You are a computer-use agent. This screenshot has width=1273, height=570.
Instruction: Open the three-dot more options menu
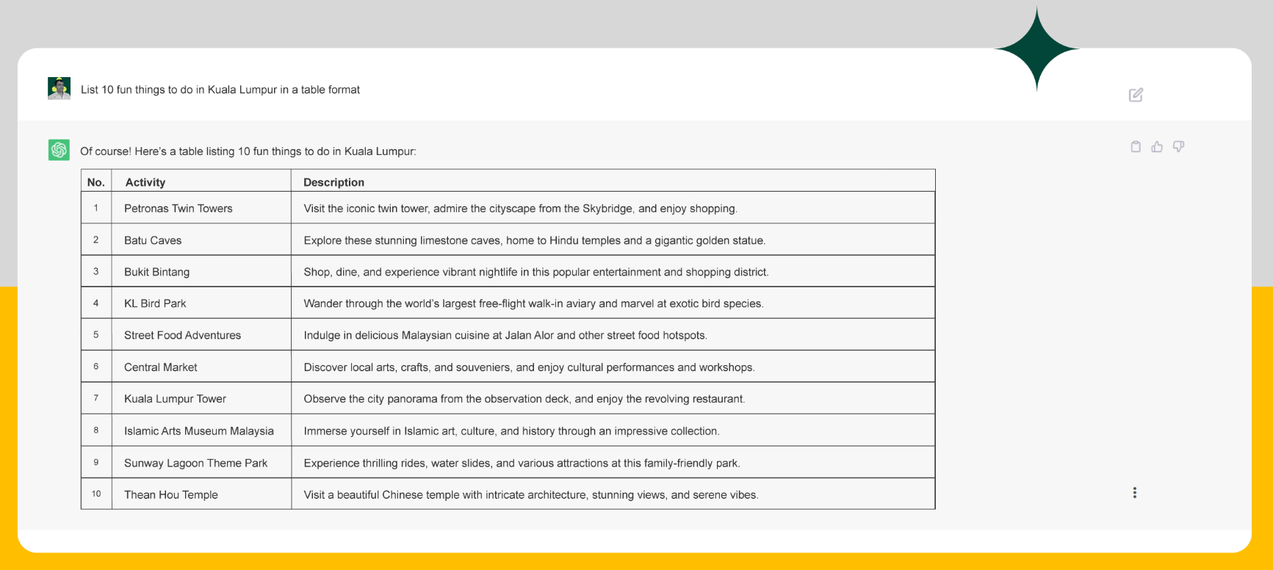click(x=1135, y=493)
